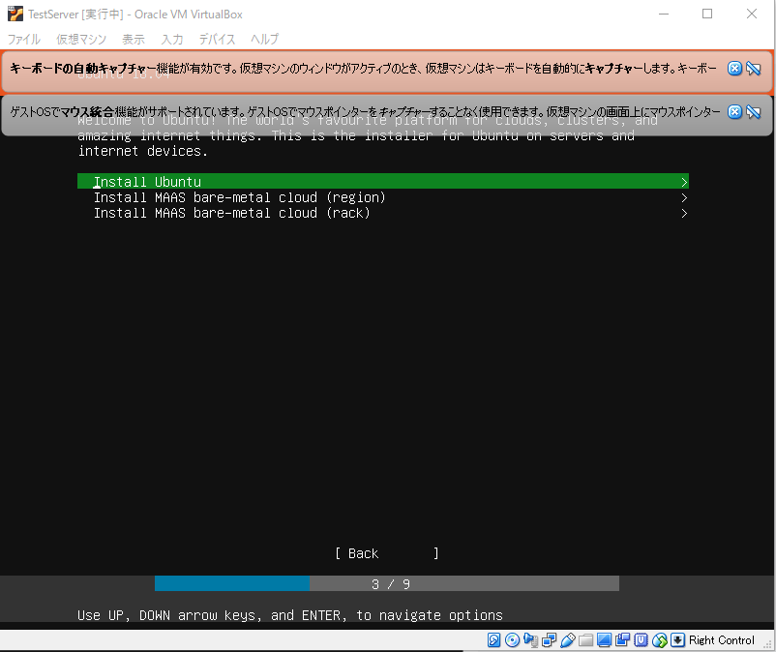Image resolution: width=776 pixels, height=652 pixels.
Task: Open the ファイル menu
Action: (x=24, y=39)
